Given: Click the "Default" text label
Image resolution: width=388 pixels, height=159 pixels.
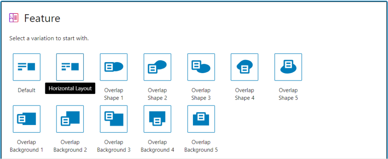Looking at the screenshot, I should coord(27,90).
